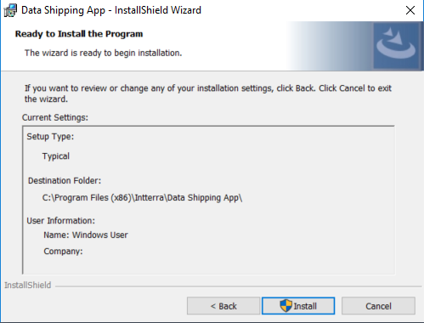Click the review or change settings instruction text
The height and width of the screenshot is (323, 424).
[208, 93]
